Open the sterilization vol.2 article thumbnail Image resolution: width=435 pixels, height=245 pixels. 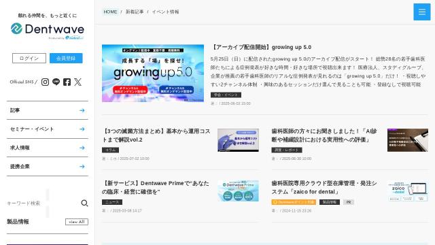238,140
